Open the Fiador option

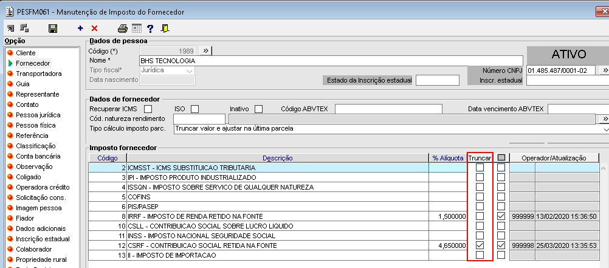[x=25, y=218]
